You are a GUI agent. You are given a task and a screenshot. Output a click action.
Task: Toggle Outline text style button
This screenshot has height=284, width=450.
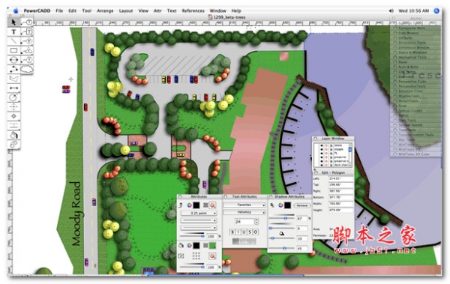(x=256, y=232)
